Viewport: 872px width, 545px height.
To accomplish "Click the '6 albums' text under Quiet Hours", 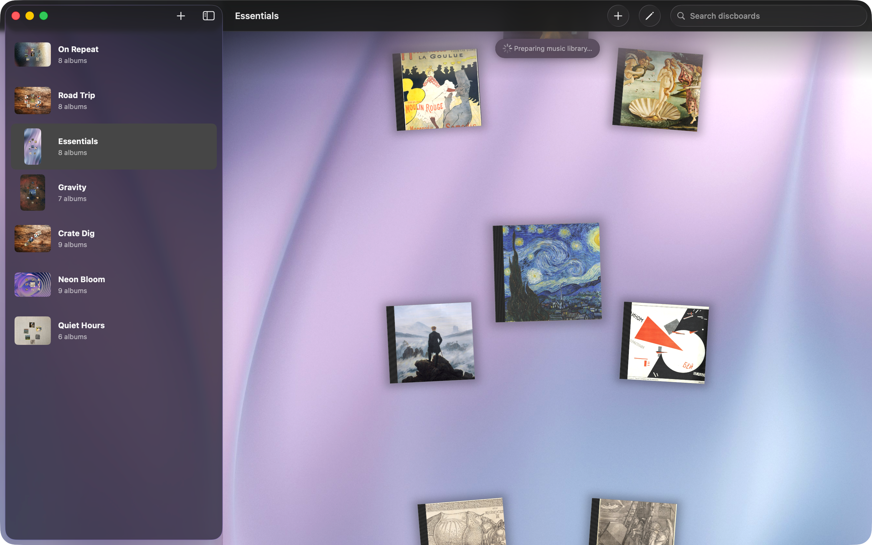I will click(x=72, y=337).
